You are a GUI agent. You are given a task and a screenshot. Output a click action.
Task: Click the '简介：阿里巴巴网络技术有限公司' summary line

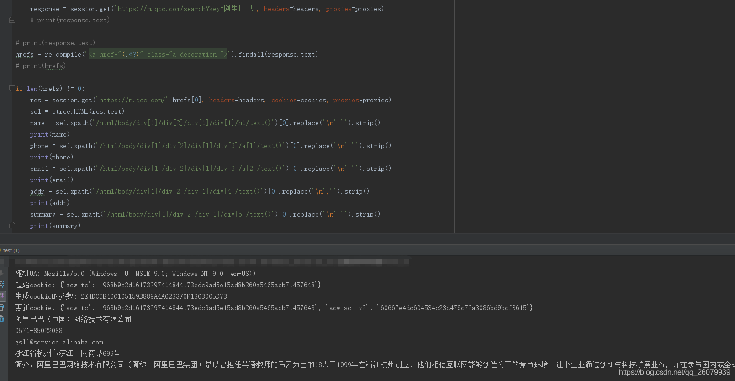pos(375,365)
